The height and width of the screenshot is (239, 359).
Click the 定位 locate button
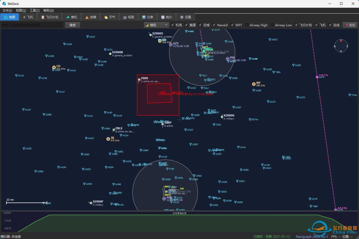[x=350, y=25]
